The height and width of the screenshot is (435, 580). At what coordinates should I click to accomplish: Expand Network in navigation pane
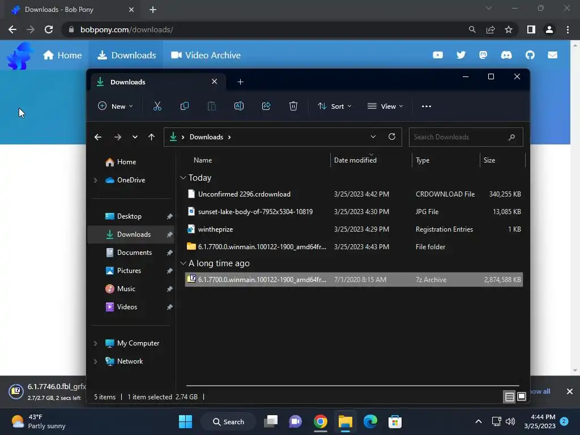click(95, 361)
